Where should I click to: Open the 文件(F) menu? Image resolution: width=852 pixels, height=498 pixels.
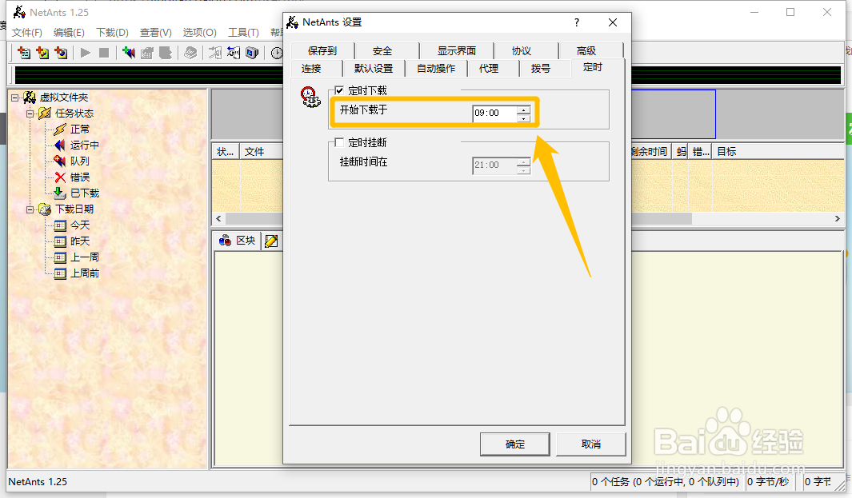click(27, 33)
